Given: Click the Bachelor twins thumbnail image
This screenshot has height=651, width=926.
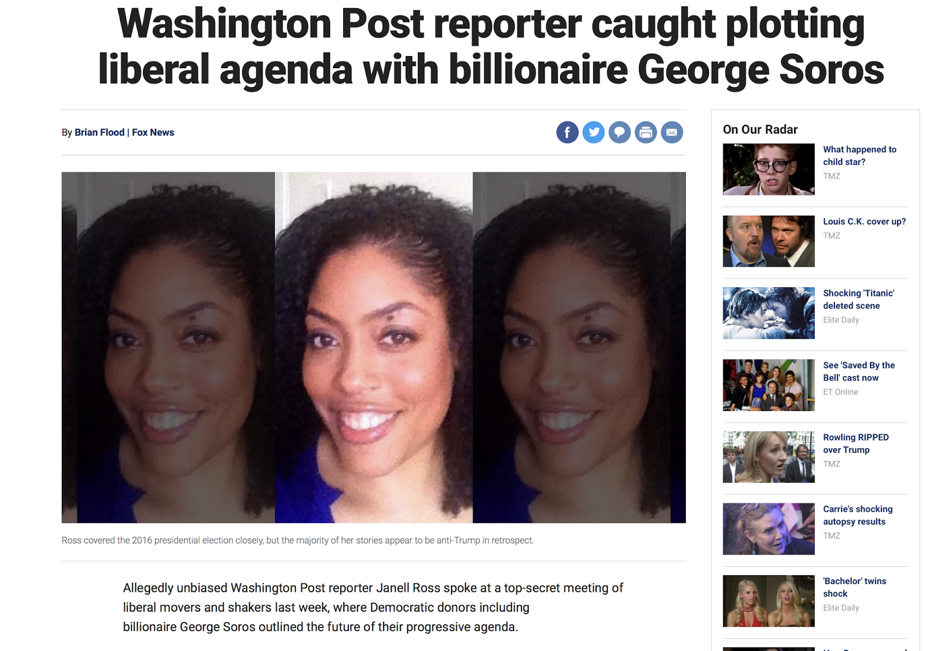Looking at the screenshot, I should pos(769,601).
